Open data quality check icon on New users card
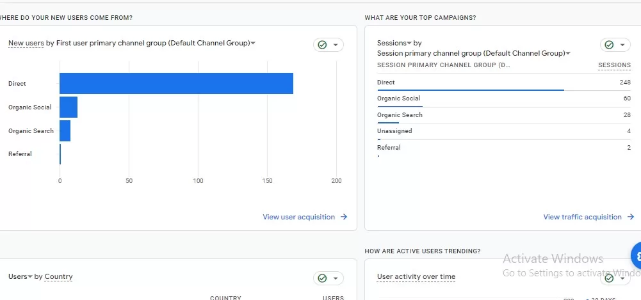The image size is (641, 300). pyautogui.click(x=322, y=45)
